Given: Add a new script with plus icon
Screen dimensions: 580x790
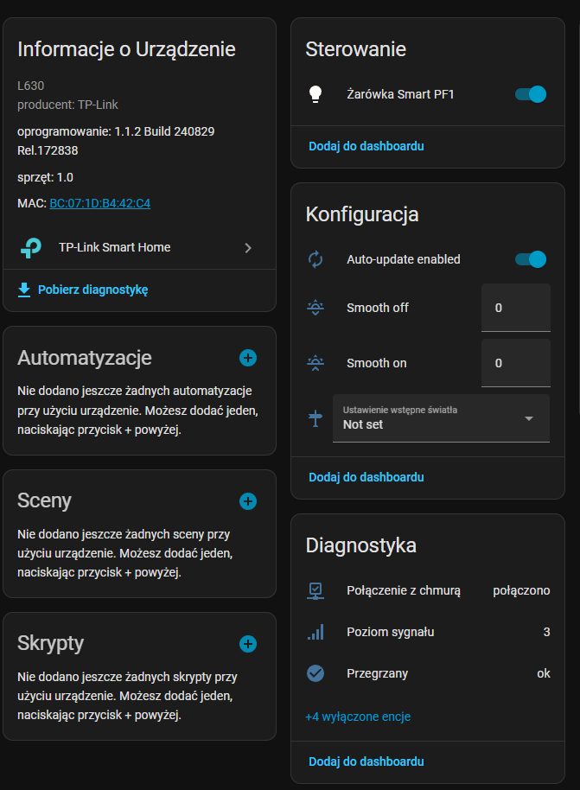Looking at the screenshot, I should point(248,644).
